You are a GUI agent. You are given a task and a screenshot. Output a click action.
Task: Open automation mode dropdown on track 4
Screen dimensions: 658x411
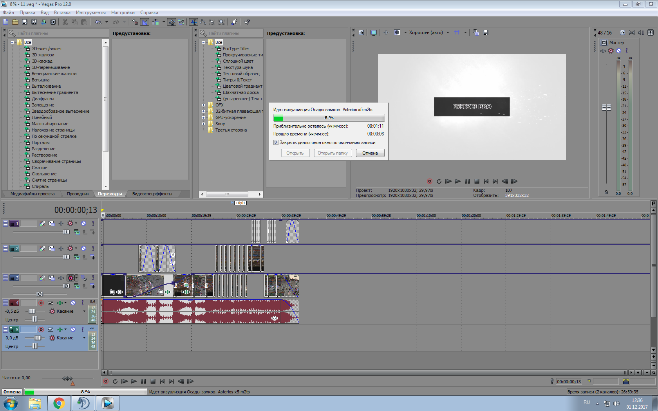[x=84, y=311]
